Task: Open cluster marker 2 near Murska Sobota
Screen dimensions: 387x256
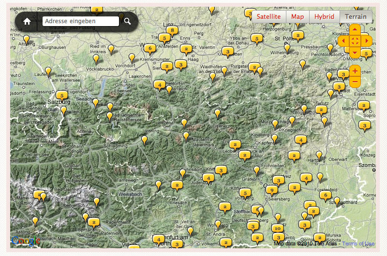Action: (320, 238)
